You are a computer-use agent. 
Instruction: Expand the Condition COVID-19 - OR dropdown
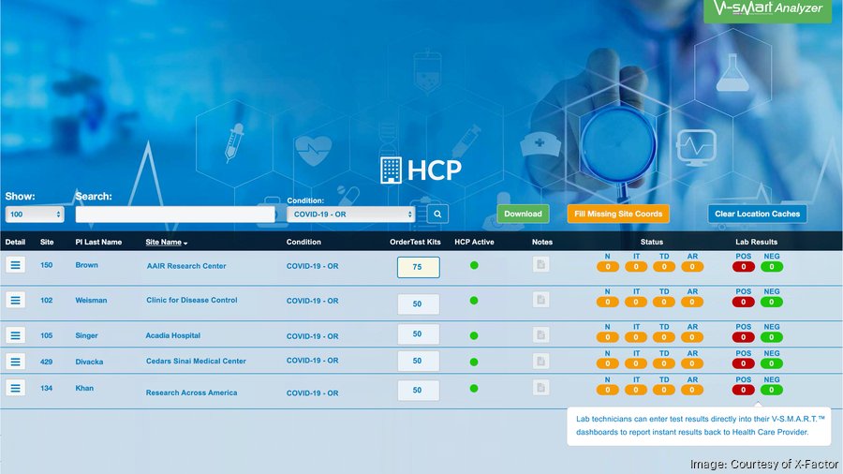point(351,215)
